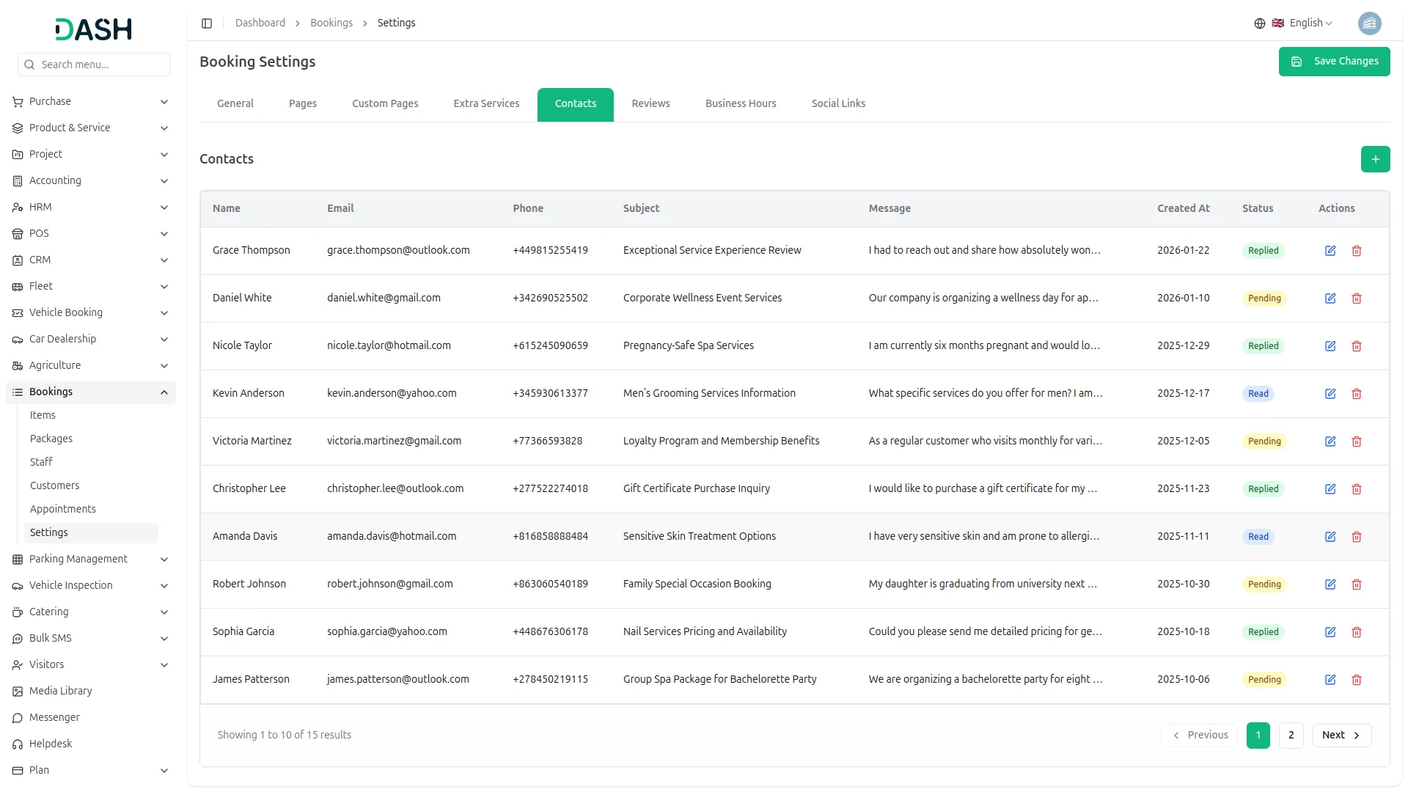The image size is (1408, 792).
Task: Open the user avatar menu
Action: (x=1369, y=23)
